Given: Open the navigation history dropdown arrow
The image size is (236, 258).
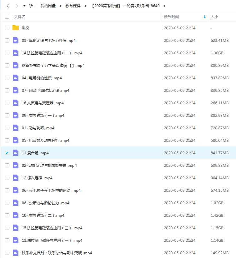Looking at the screenshot, I should (x=24, y=6).
